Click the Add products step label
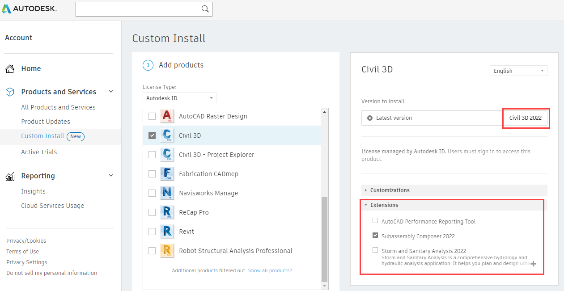564x291 pixels. [x=181, y=65]
